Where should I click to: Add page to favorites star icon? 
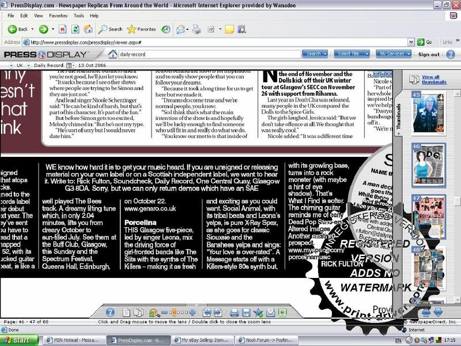coord(258,313)
